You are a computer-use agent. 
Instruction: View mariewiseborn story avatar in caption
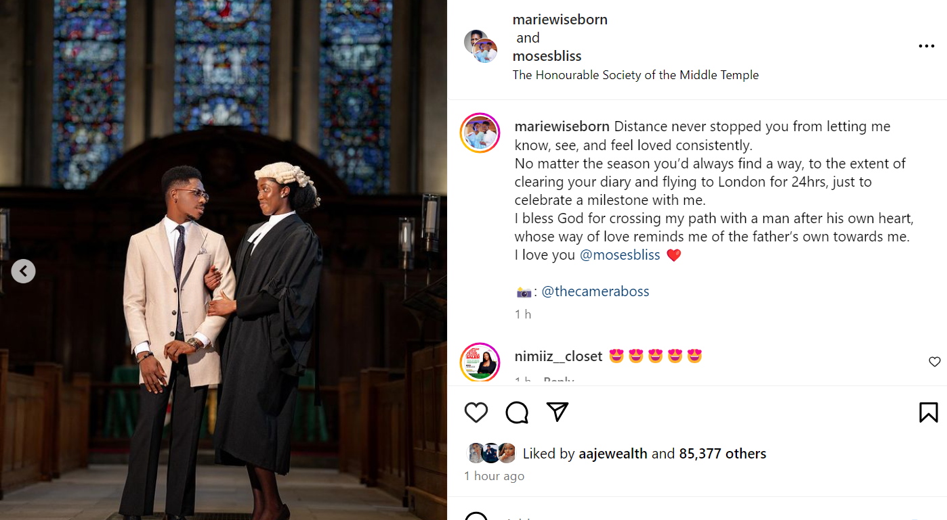[x=480, y=133]
